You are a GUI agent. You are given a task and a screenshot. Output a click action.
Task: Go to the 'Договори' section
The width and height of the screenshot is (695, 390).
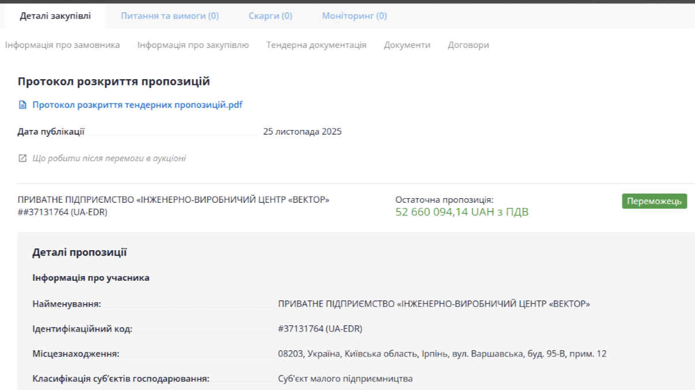(x=468, y=45)
